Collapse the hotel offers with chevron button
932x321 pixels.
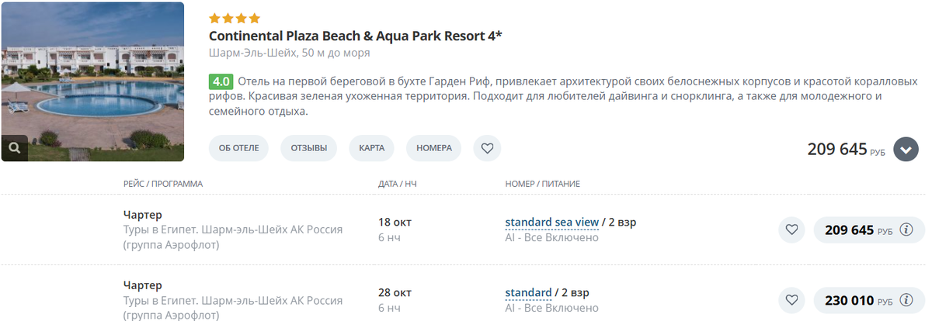[906, 149]
